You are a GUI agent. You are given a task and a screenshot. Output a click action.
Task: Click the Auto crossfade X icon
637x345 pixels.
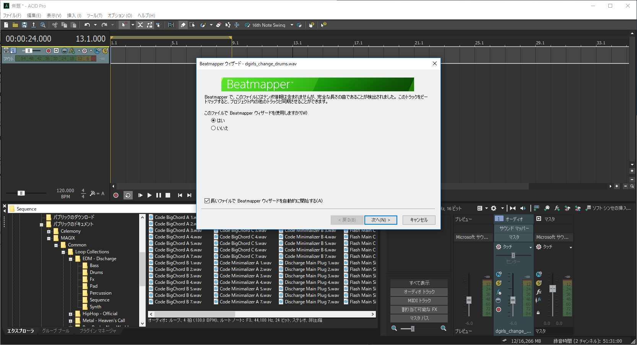[x=140, y=25]
